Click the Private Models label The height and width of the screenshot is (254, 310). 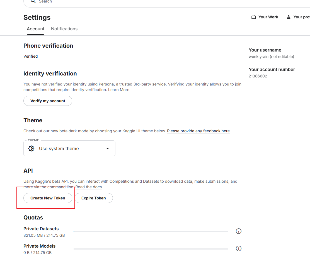[39, 246]
